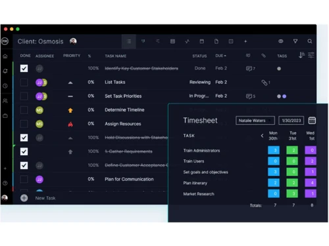Open the team people sidebar icon
Screen dimensions: 329x246
pyautogui.click(x=5, y=100)
